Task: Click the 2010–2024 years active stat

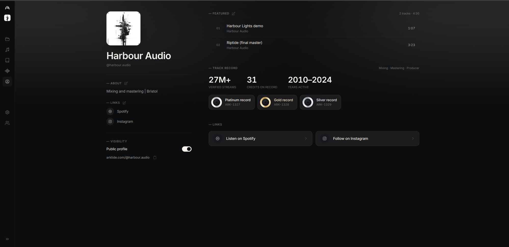Action: [310, 82]
